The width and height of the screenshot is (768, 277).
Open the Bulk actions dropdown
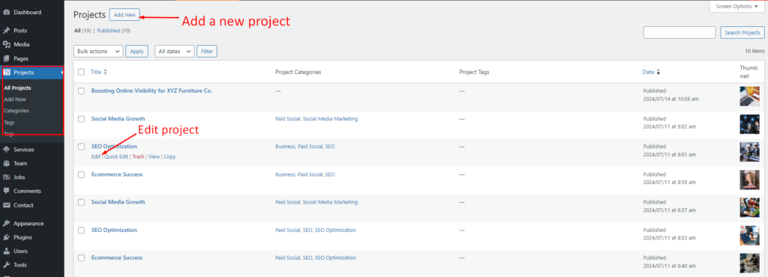[98, 52]
